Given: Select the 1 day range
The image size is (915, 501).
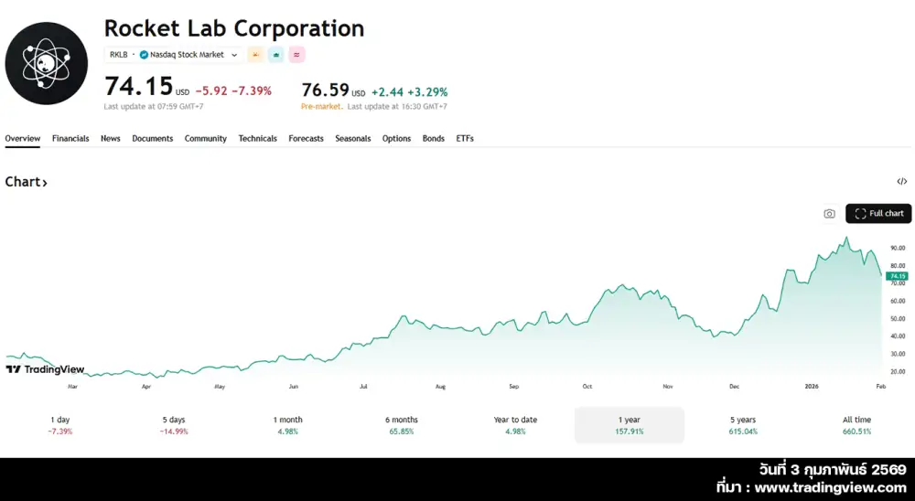Looking at the screenshot, I should (x=60, y=425).
